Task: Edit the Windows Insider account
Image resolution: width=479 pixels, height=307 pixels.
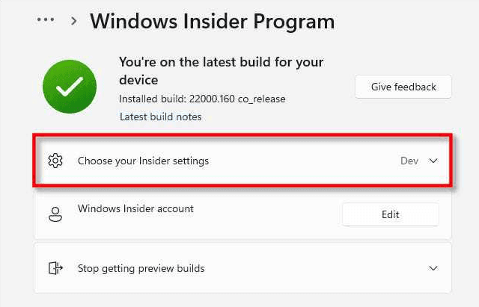Action: coord(391,214)
